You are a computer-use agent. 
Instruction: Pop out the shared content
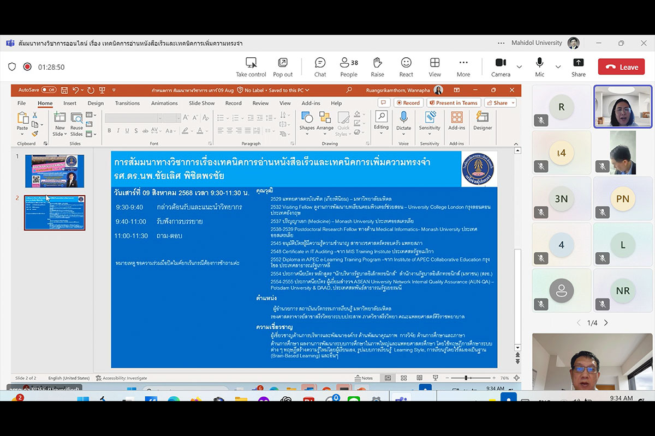tap(283, 67)
